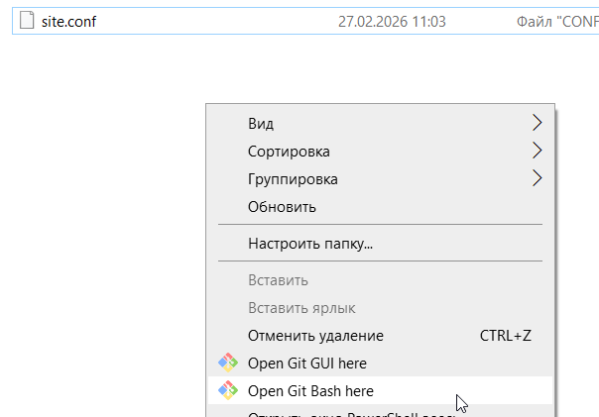Expand the arrow next to Группировка
599x417 pixels.
click(x=538, y=178)
